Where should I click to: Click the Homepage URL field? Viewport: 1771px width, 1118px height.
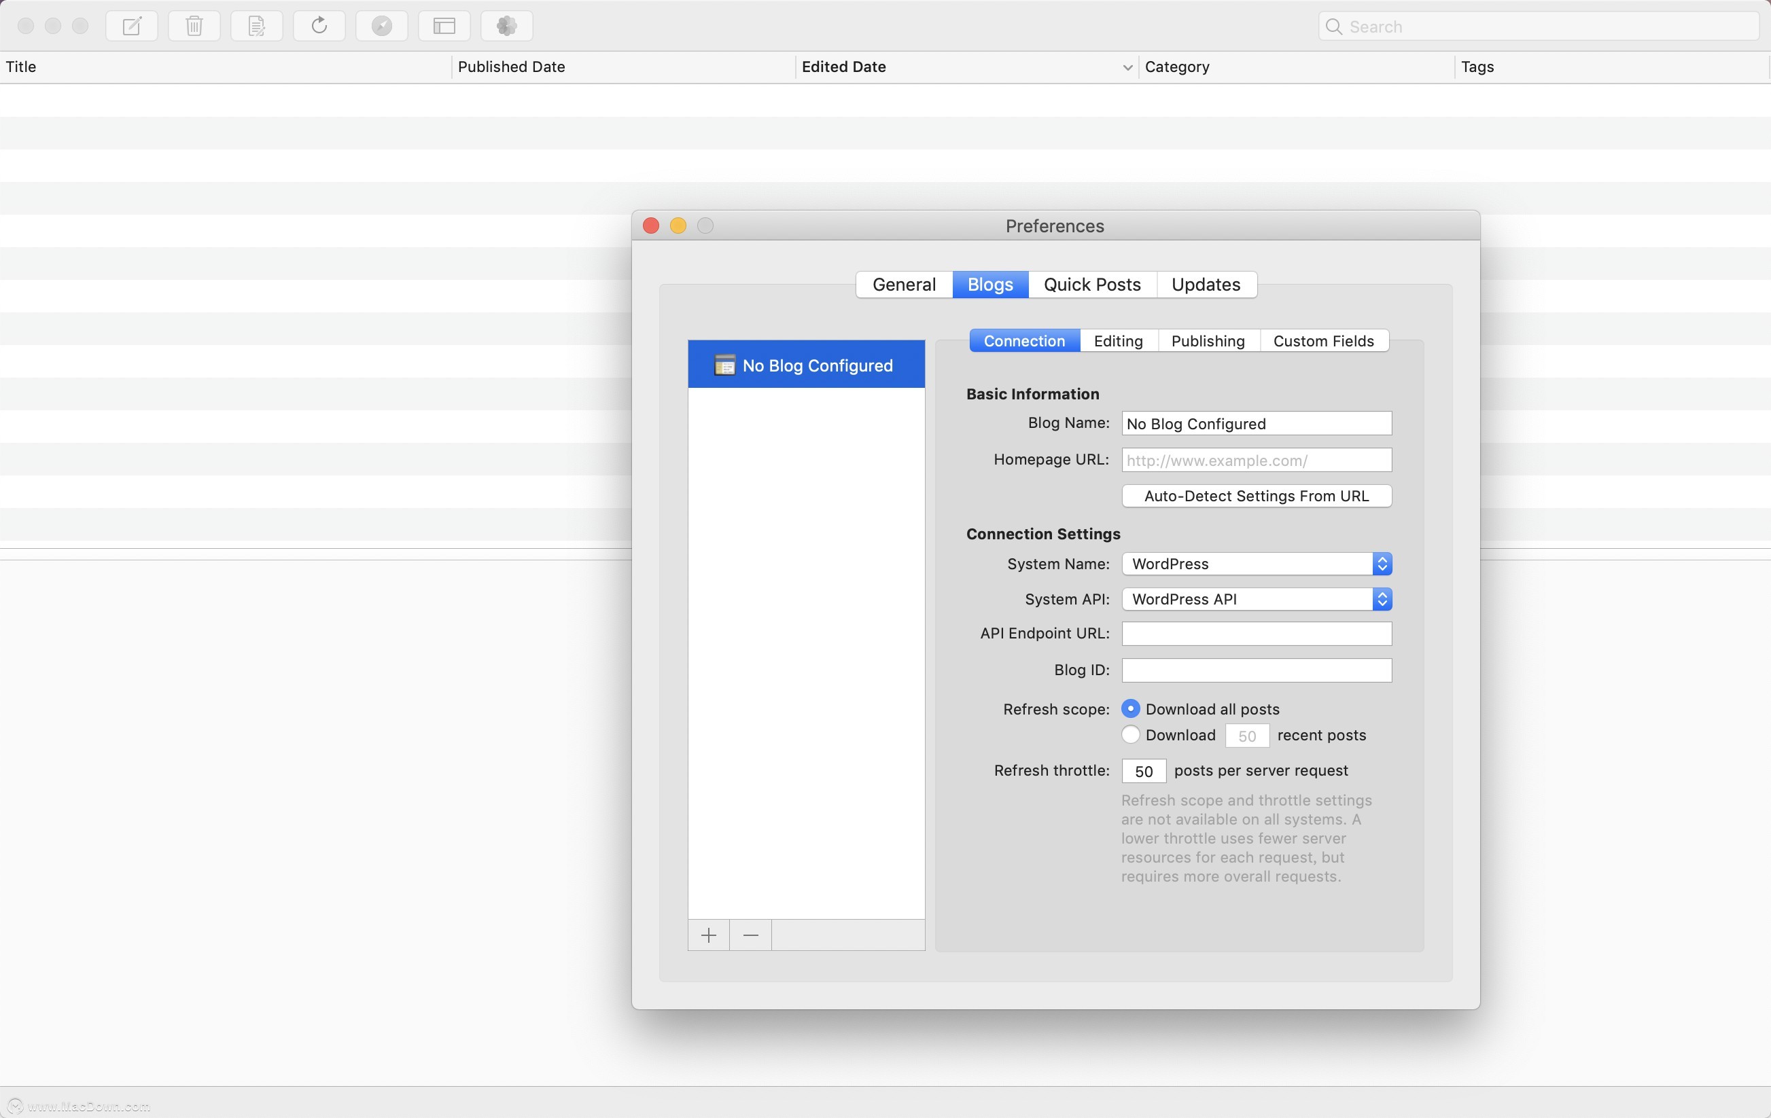click(1256, 460)
